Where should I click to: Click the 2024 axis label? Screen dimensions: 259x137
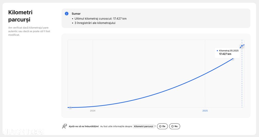(x=93, y=111)
